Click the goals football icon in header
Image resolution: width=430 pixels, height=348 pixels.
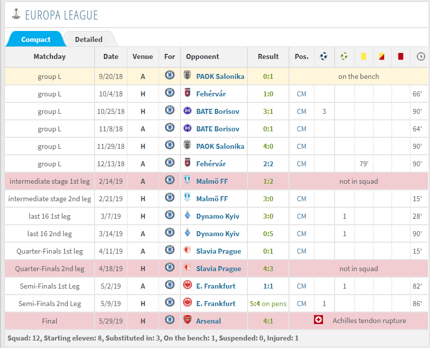point(324,56)
